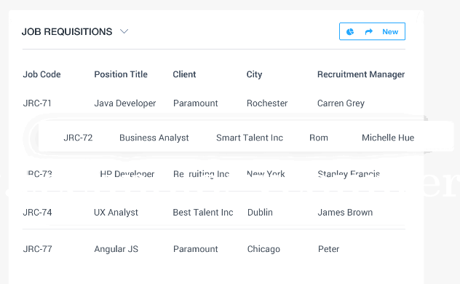Image resolution: width=460 pixels, height=284 pixels.
Task: Click the share arrow icon
Action: click(369, 32)
